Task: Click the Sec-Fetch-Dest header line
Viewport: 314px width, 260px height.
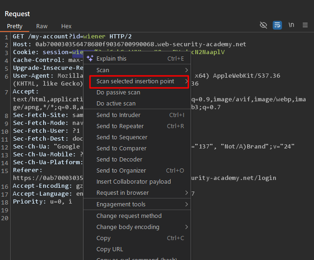Action: pos(48,139)
